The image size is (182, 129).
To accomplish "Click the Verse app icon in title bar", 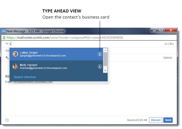I will [3, 31].
